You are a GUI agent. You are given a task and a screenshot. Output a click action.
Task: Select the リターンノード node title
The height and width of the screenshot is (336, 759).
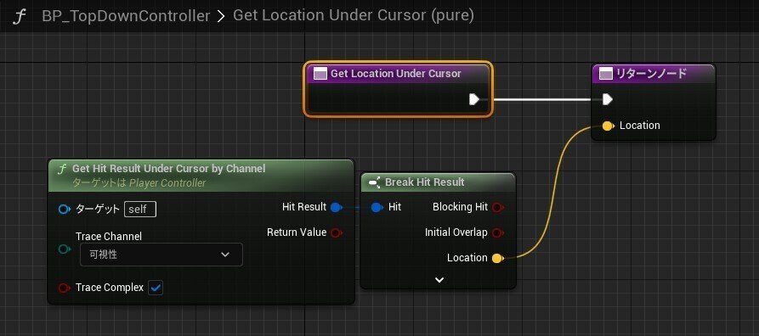[651, 74]
